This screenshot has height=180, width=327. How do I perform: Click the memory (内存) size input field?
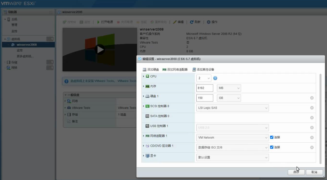(x=204, y=88)
